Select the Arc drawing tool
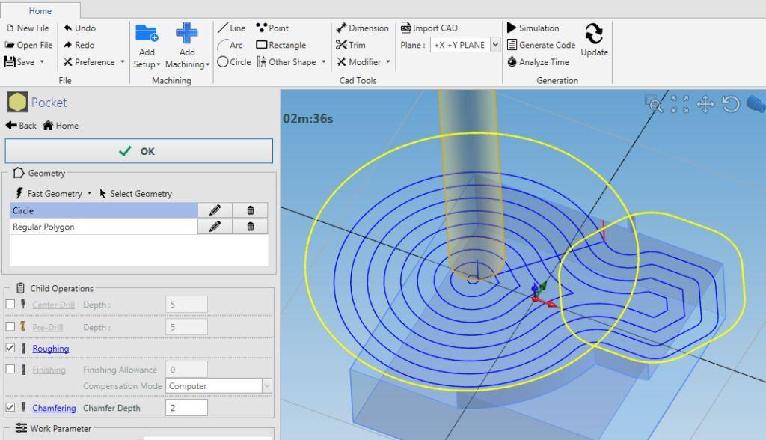 [x=230, y=45]
